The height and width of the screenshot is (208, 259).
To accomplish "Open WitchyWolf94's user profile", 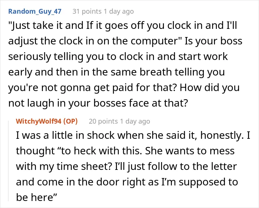I will [38, 121].
